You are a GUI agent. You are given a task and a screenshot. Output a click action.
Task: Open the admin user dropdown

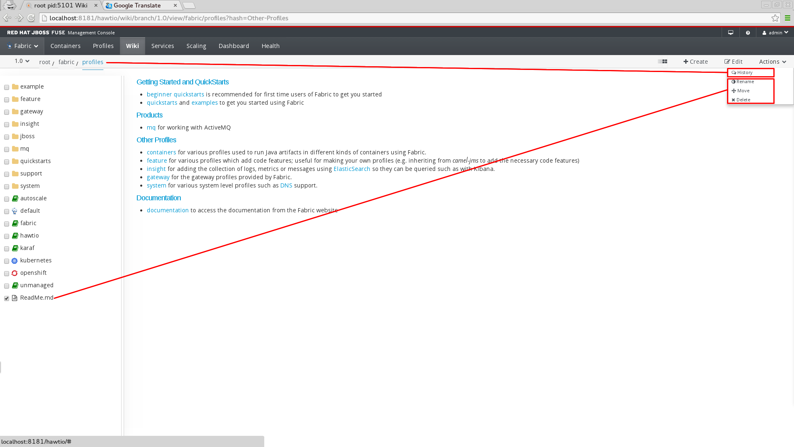click(775, 33)
